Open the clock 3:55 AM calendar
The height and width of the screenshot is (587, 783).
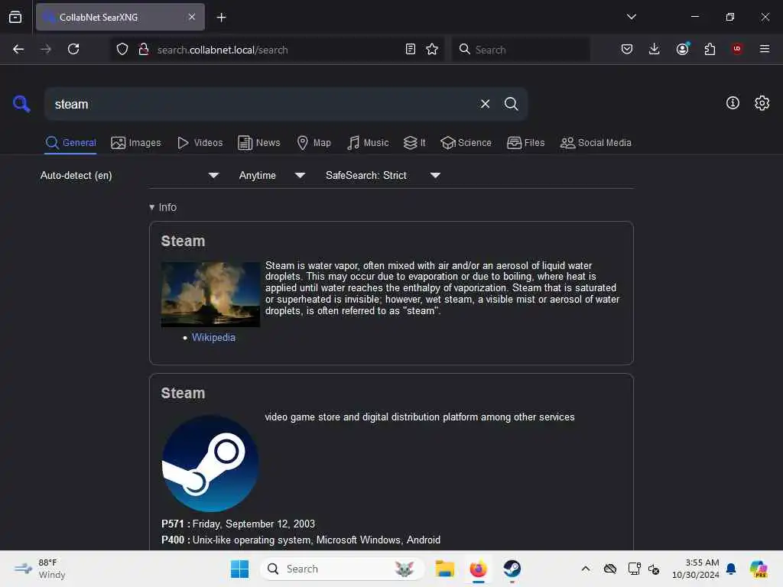coord(696,569)
